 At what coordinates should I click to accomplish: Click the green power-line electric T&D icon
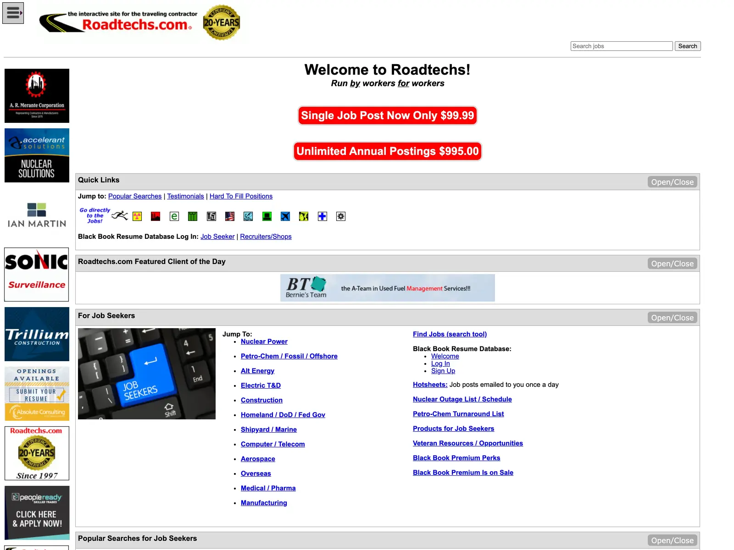193,216
